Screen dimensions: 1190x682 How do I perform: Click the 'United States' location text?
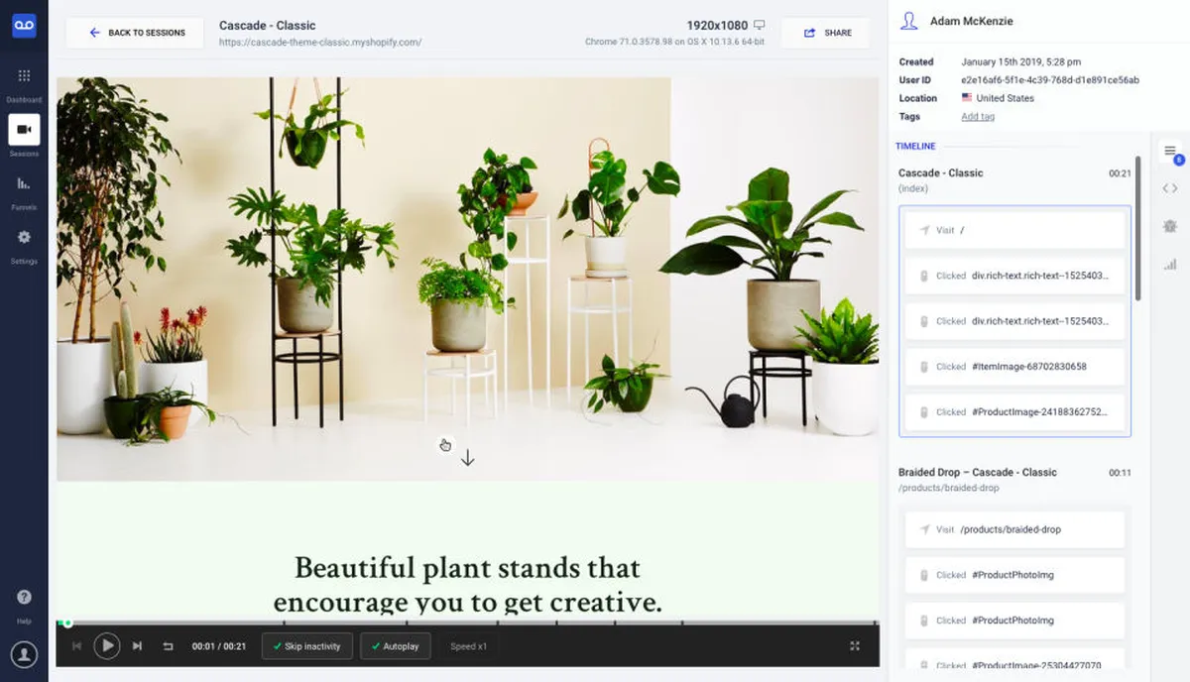1006,98
